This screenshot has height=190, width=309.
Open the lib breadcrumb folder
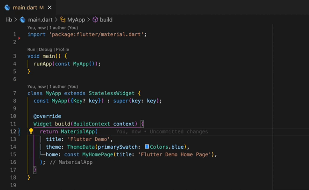[x=9, y=20]
